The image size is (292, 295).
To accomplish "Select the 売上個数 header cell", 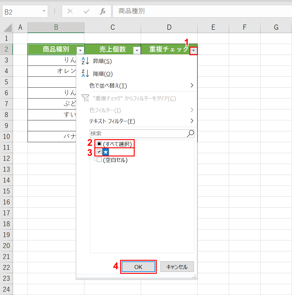I will tap(113, 49).
